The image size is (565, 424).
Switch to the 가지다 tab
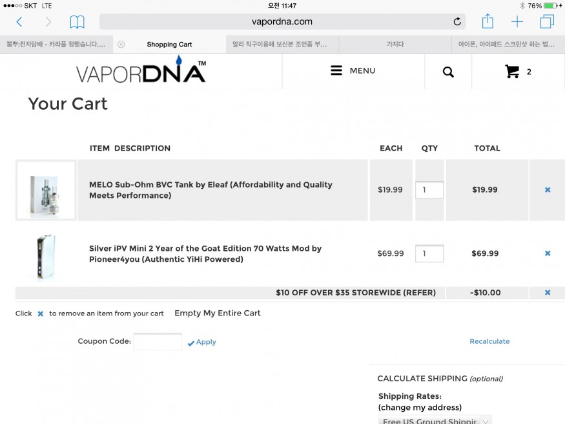395,45
